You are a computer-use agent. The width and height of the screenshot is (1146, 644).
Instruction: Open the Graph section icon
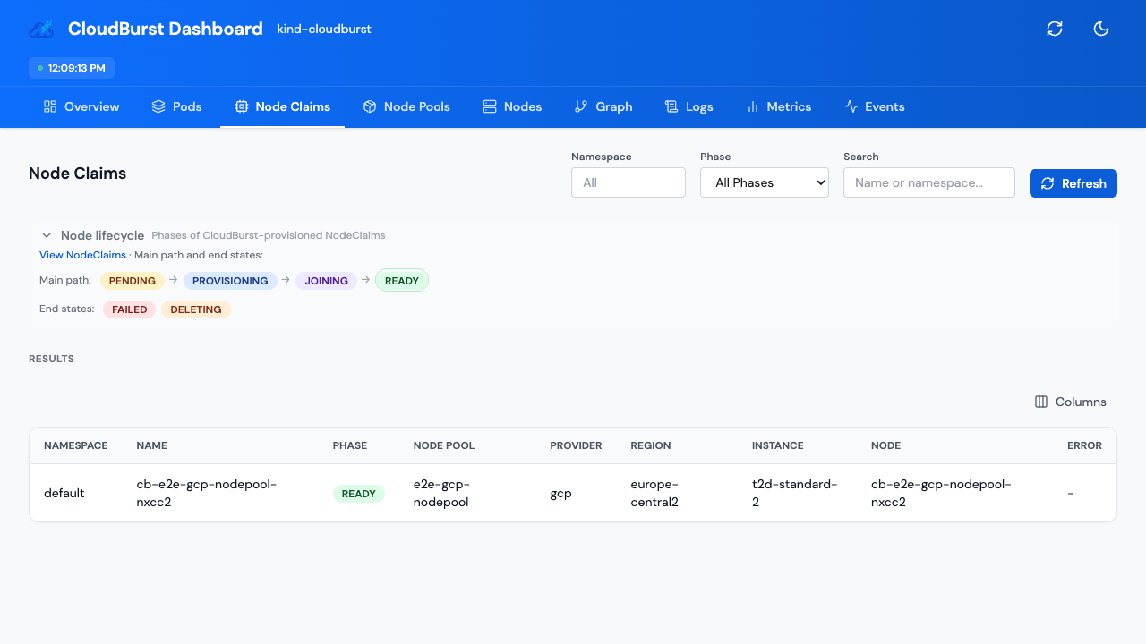pyautogui.click(x=580, y=106)
